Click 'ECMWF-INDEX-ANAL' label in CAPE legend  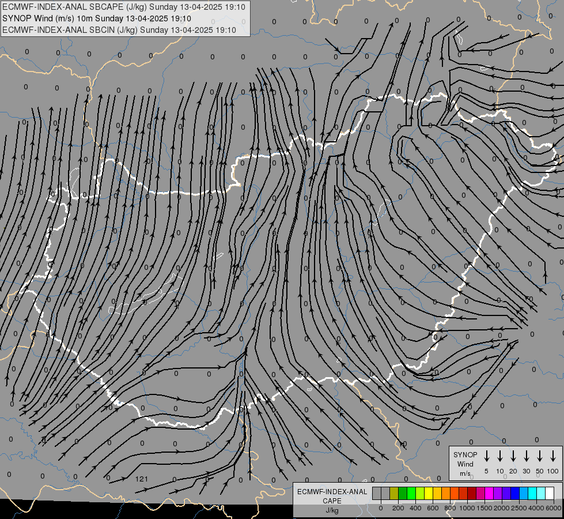pos(332,492)
